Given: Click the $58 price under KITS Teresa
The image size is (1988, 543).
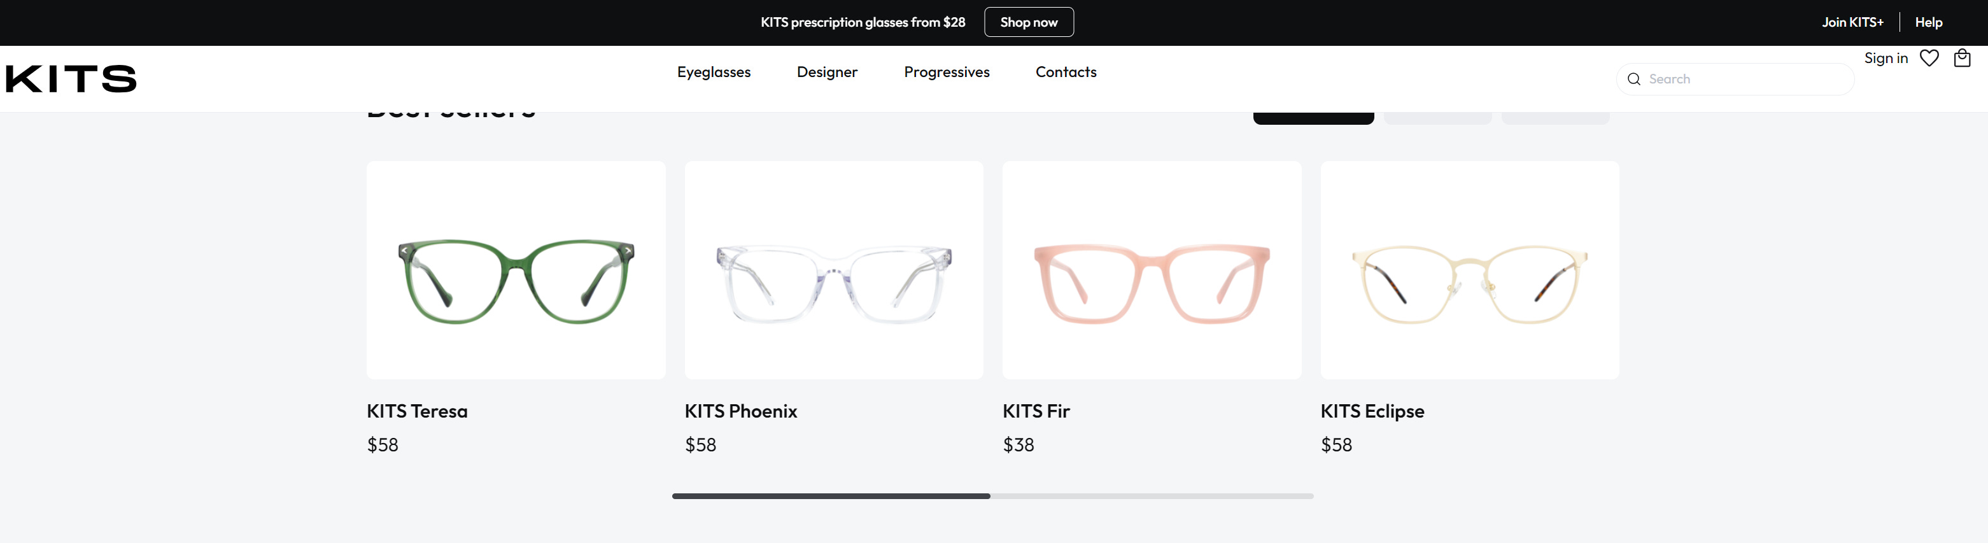Looking at the screenshot, I should pos(383,445).
